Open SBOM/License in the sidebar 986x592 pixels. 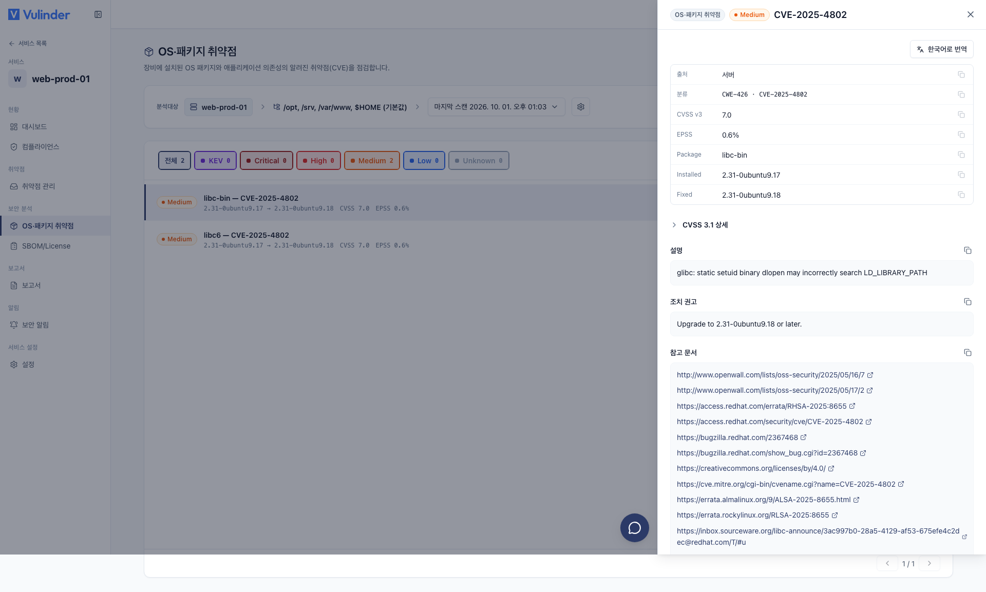(x=55, y=246)
